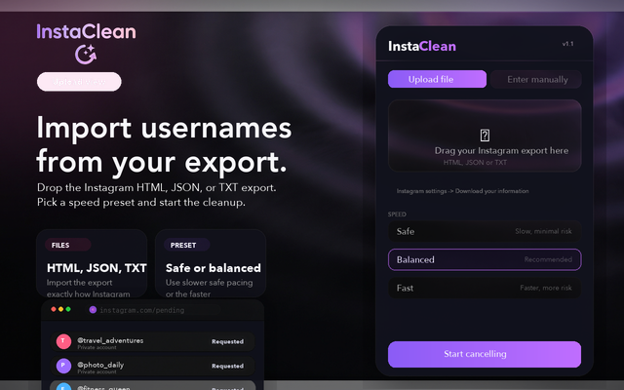Click the @photo_daily username
The image size is (624, 390).
click(100, 365)
